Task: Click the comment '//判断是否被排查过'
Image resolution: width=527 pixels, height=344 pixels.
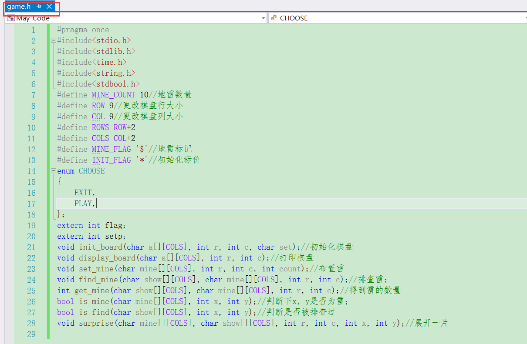Action: coord(296,312)
